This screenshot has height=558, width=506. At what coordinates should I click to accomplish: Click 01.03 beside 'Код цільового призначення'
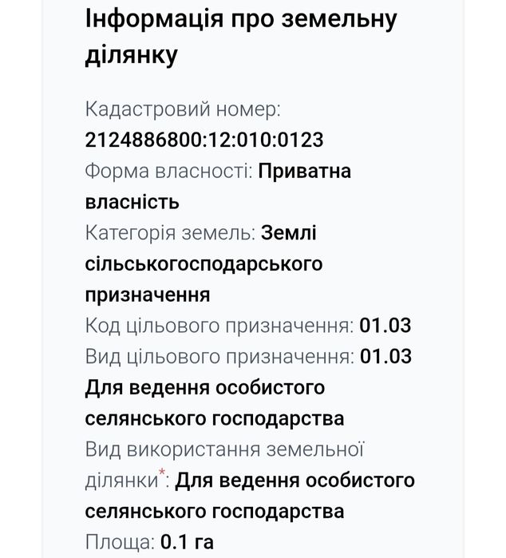pyautogui.click(x=385, y=326)
